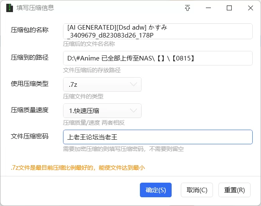Click the hint 压缩质量/速度 两者相反
Screen dimensions: 261x206
[94, 123]
